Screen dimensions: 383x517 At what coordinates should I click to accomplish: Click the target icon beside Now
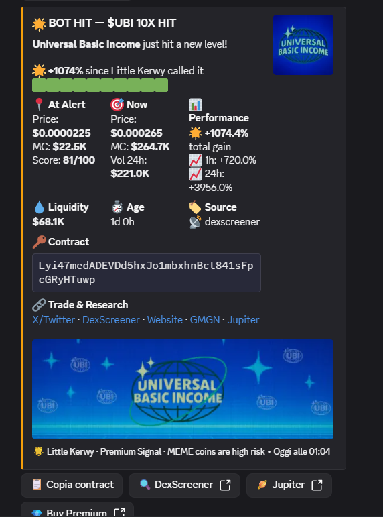coord(117,105)
